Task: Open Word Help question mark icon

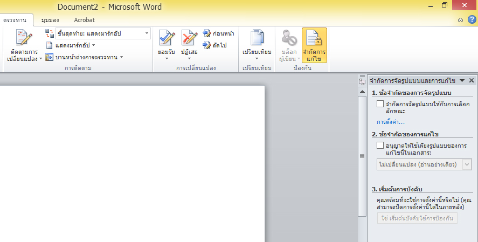Action: point(472,20)
